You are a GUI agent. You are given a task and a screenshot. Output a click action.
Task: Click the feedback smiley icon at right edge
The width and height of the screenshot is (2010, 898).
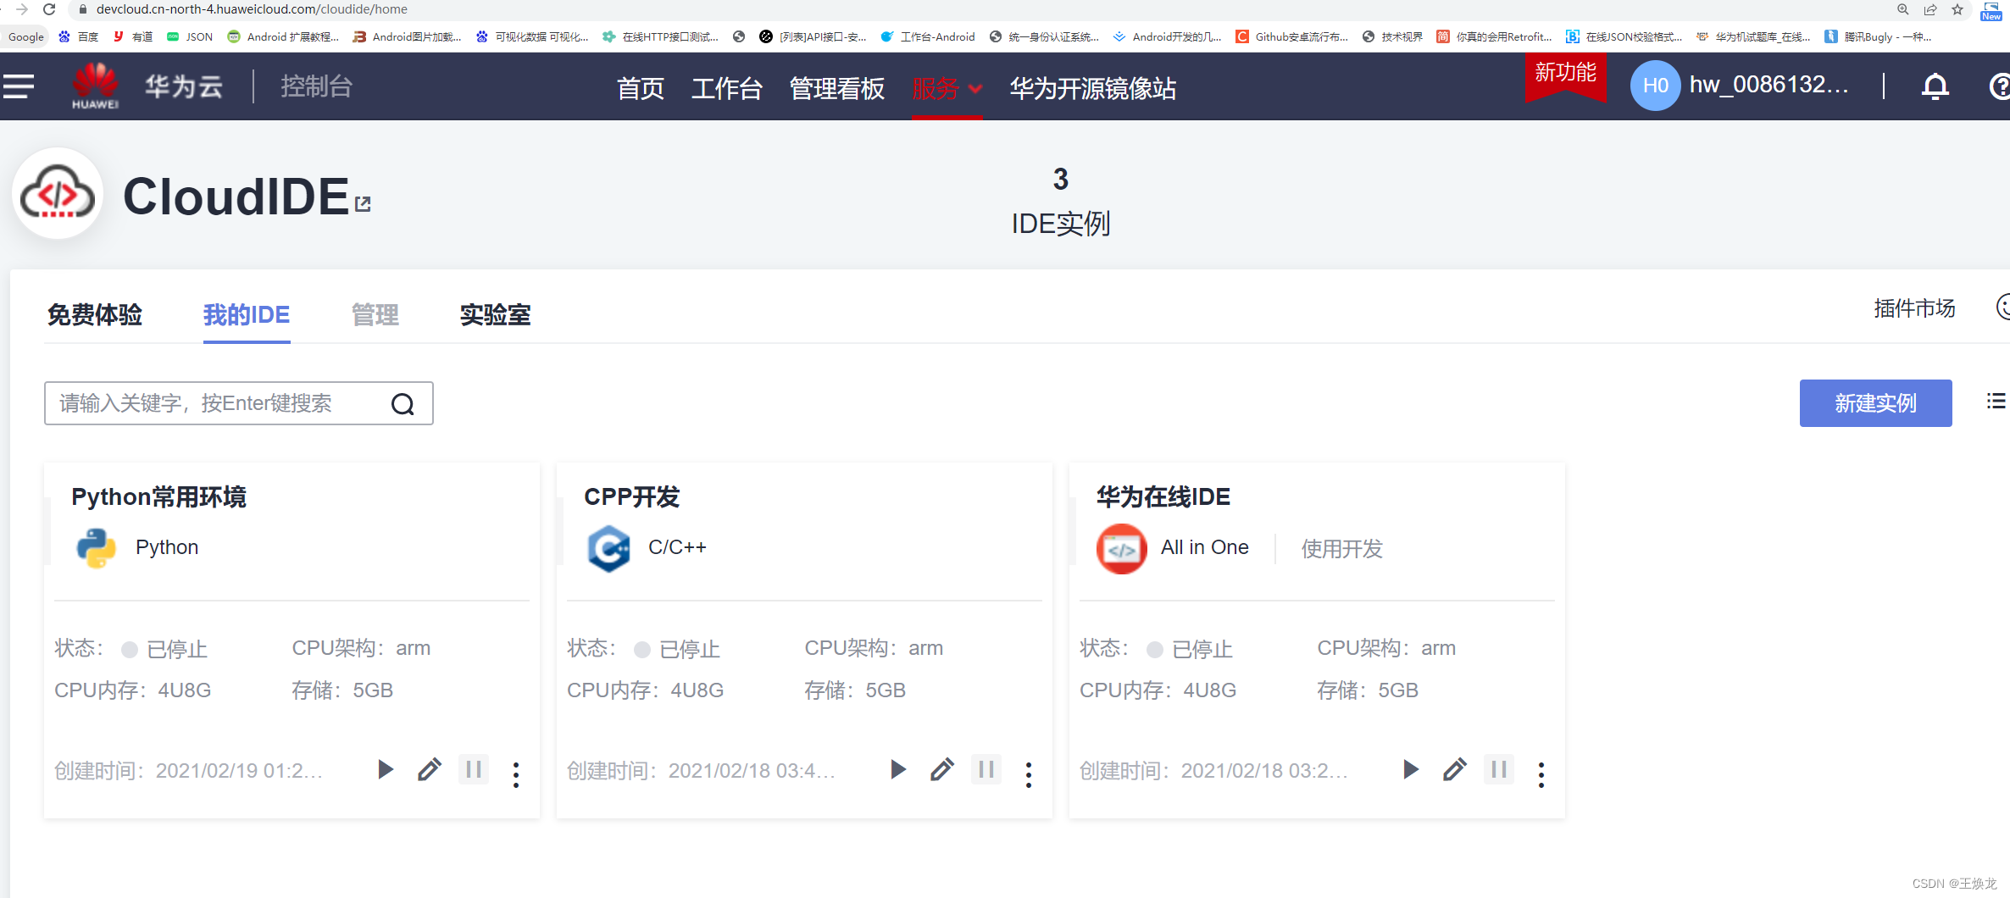(x=2003, y=307)
